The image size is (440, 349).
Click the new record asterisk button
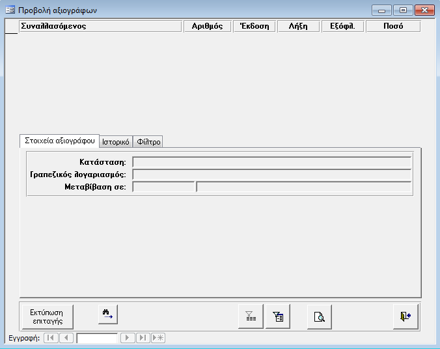click(x=158, y=338)
